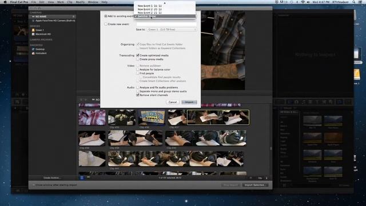
Task: Click the Wi-Fi status icon
Action: (x=303, y=2)
